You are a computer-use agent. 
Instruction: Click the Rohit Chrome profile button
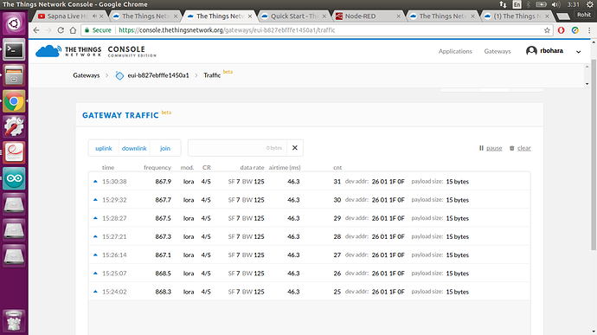584,15
